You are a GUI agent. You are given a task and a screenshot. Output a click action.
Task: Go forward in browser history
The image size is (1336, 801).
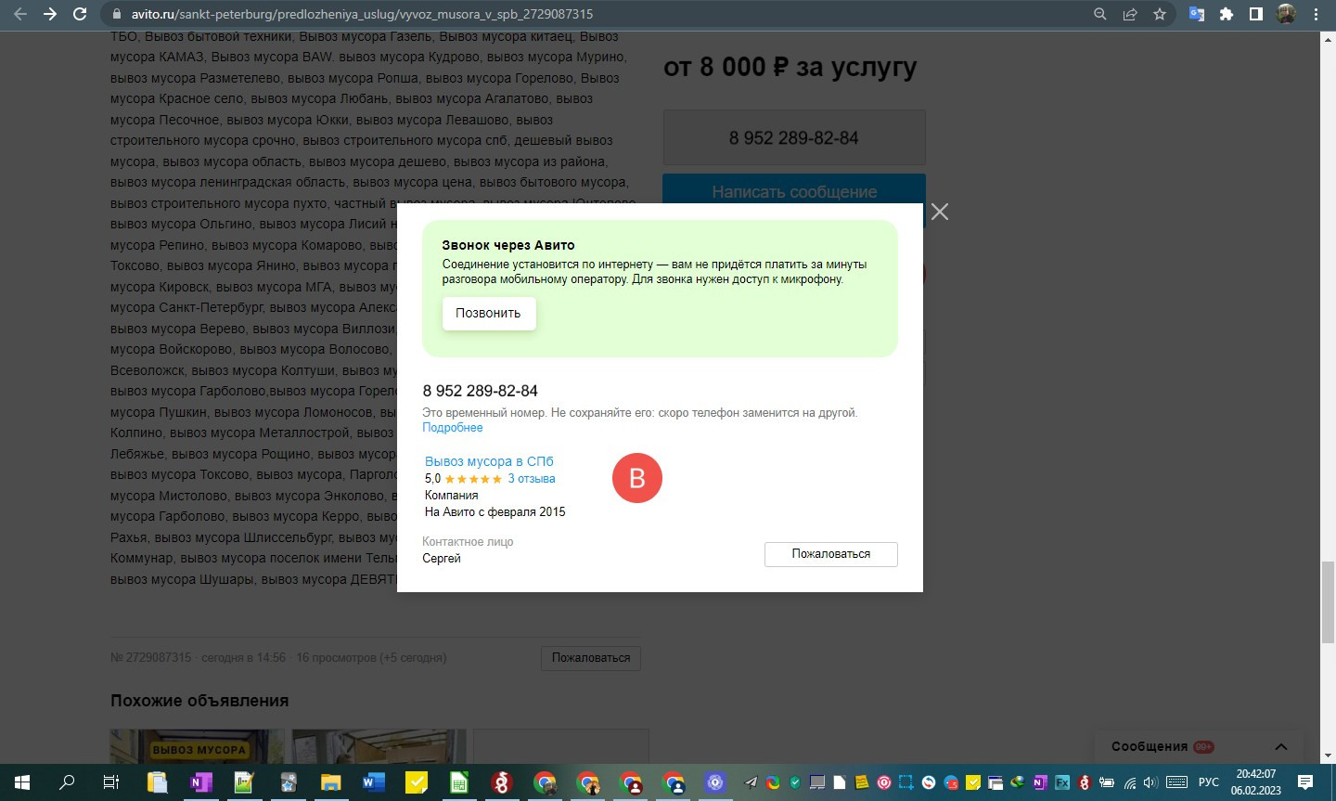point(50,14)
